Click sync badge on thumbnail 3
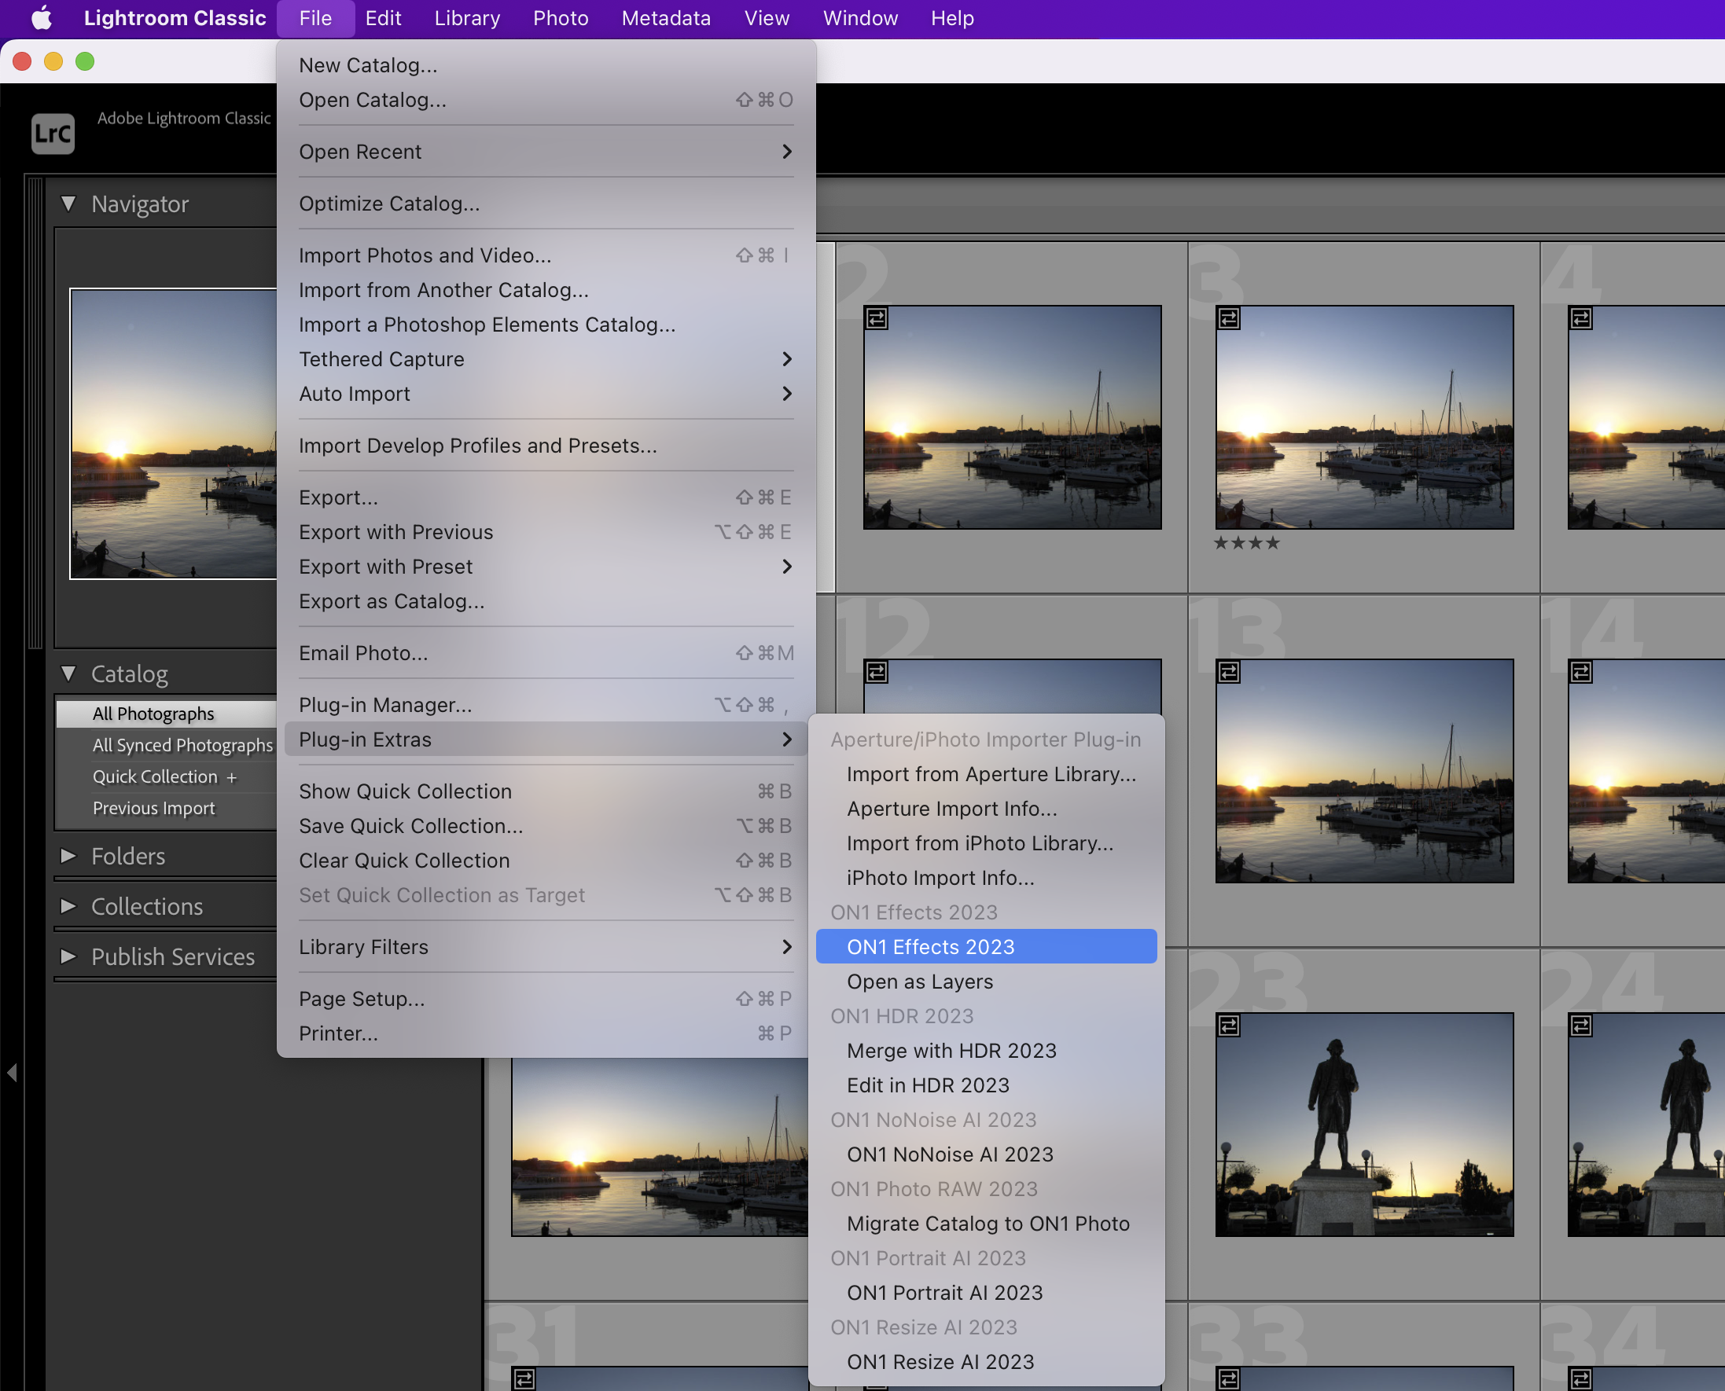Image resolution: width=1725 pixels, height=1391 pixels. click(x=1228, y=318)
